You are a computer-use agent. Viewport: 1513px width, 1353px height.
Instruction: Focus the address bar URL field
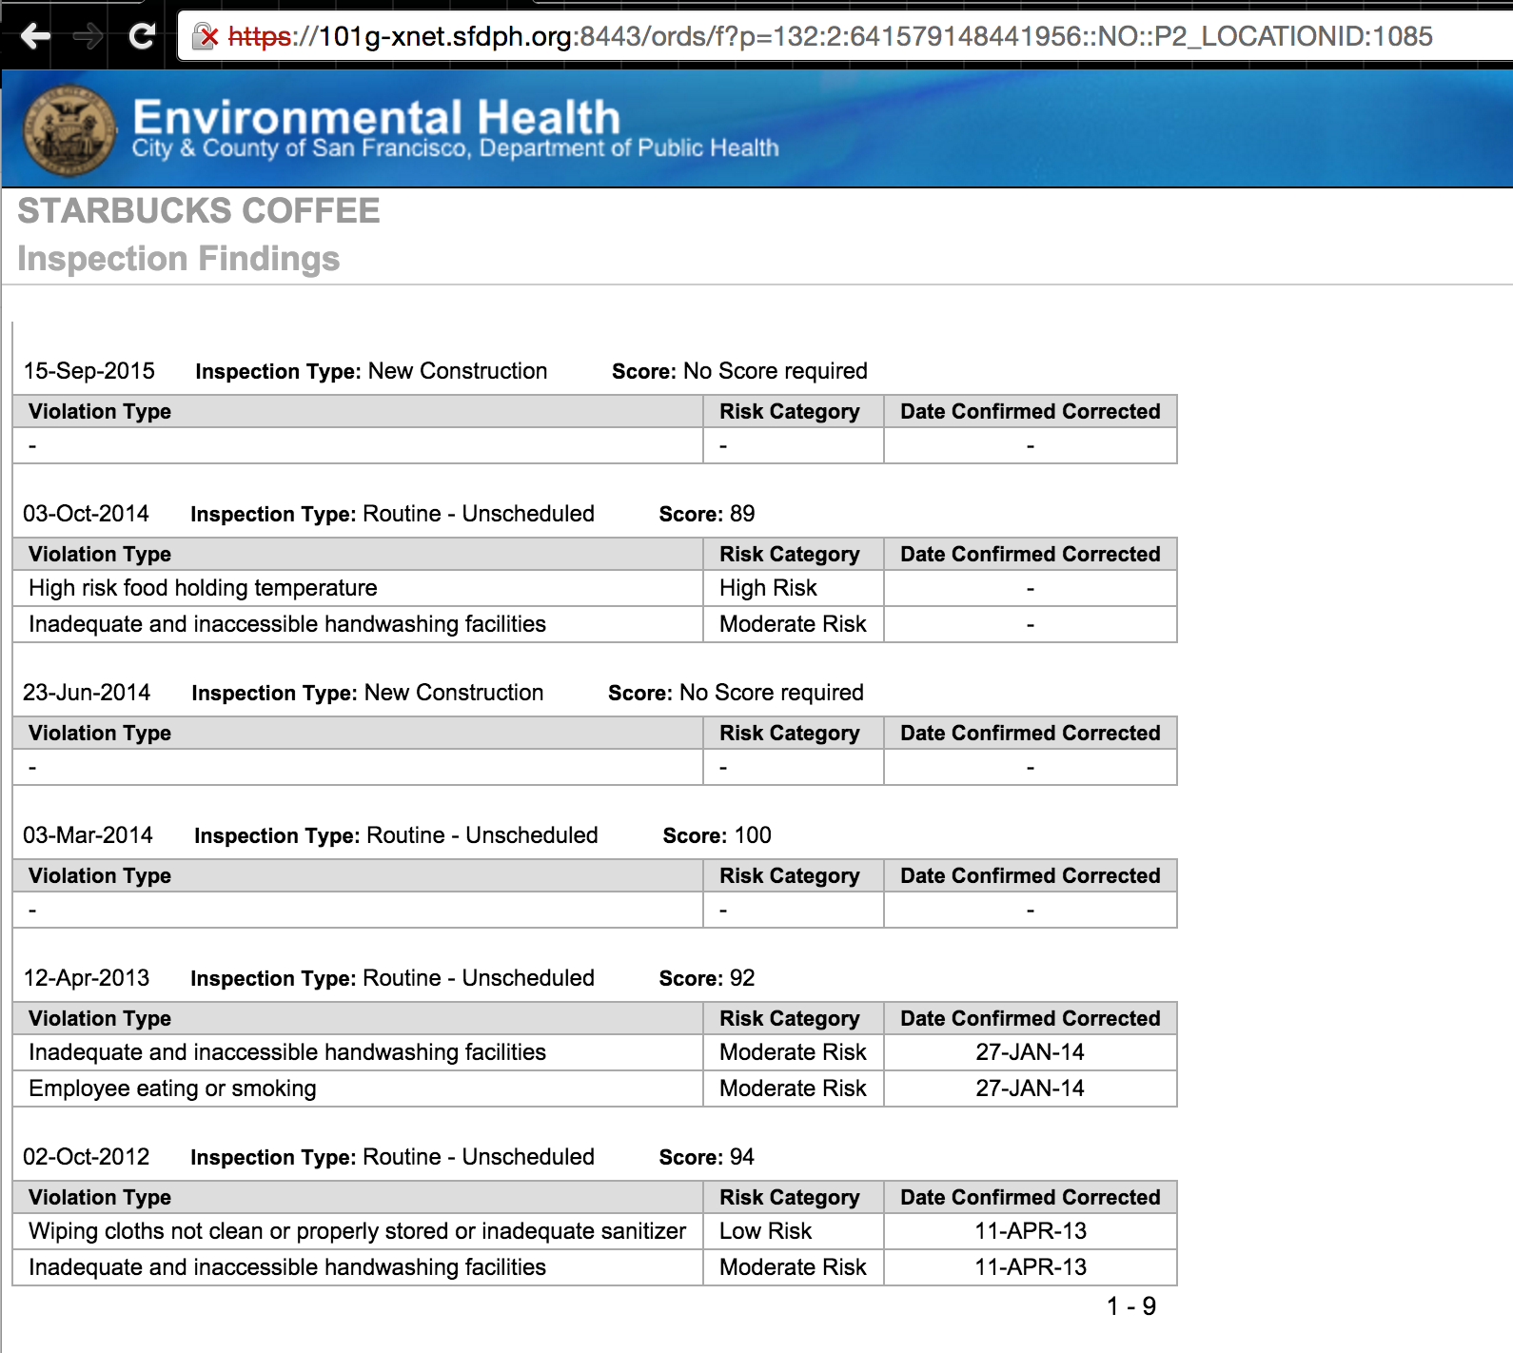828,36
